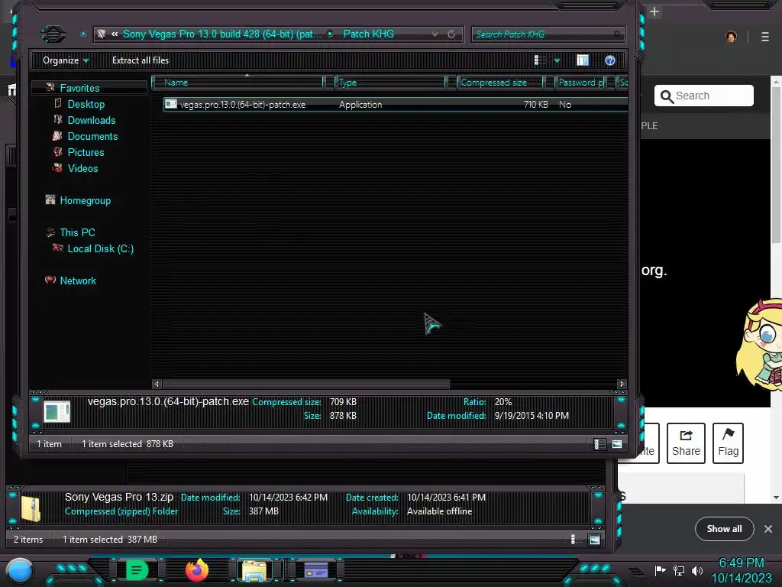Open Downloads in the navigation pane
The image size is (782, 587).
click(x=92, y=120)
